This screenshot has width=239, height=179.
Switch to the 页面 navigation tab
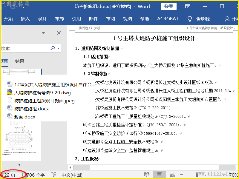pyautogui.click(x=4, y=61)
